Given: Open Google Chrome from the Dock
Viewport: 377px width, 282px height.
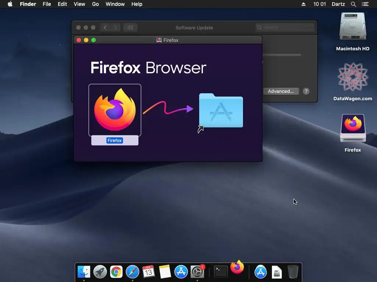Looking at the screenshot, I should point(116,272).
